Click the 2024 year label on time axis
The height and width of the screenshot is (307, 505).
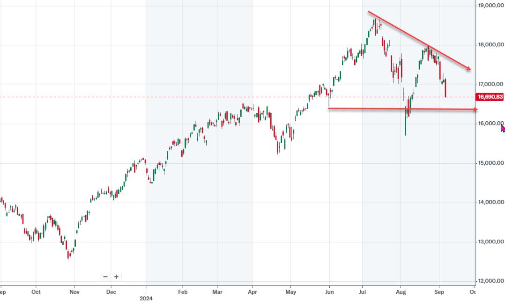(x=146, y=298)
